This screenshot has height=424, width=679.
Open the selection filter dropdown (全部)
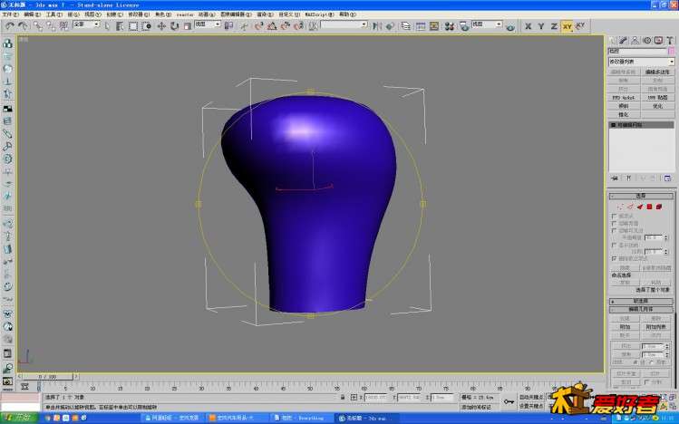(x=86, y=24)
